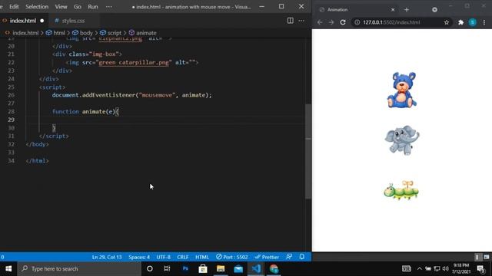Click the browser address bar URL

(391, 22)
